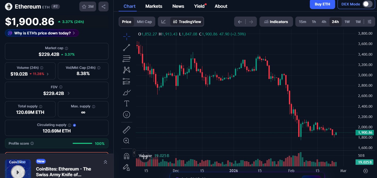The height and width of the screenshot is (178, 377).
Task: Switch to the Markets tab
Action: [154, 6]
